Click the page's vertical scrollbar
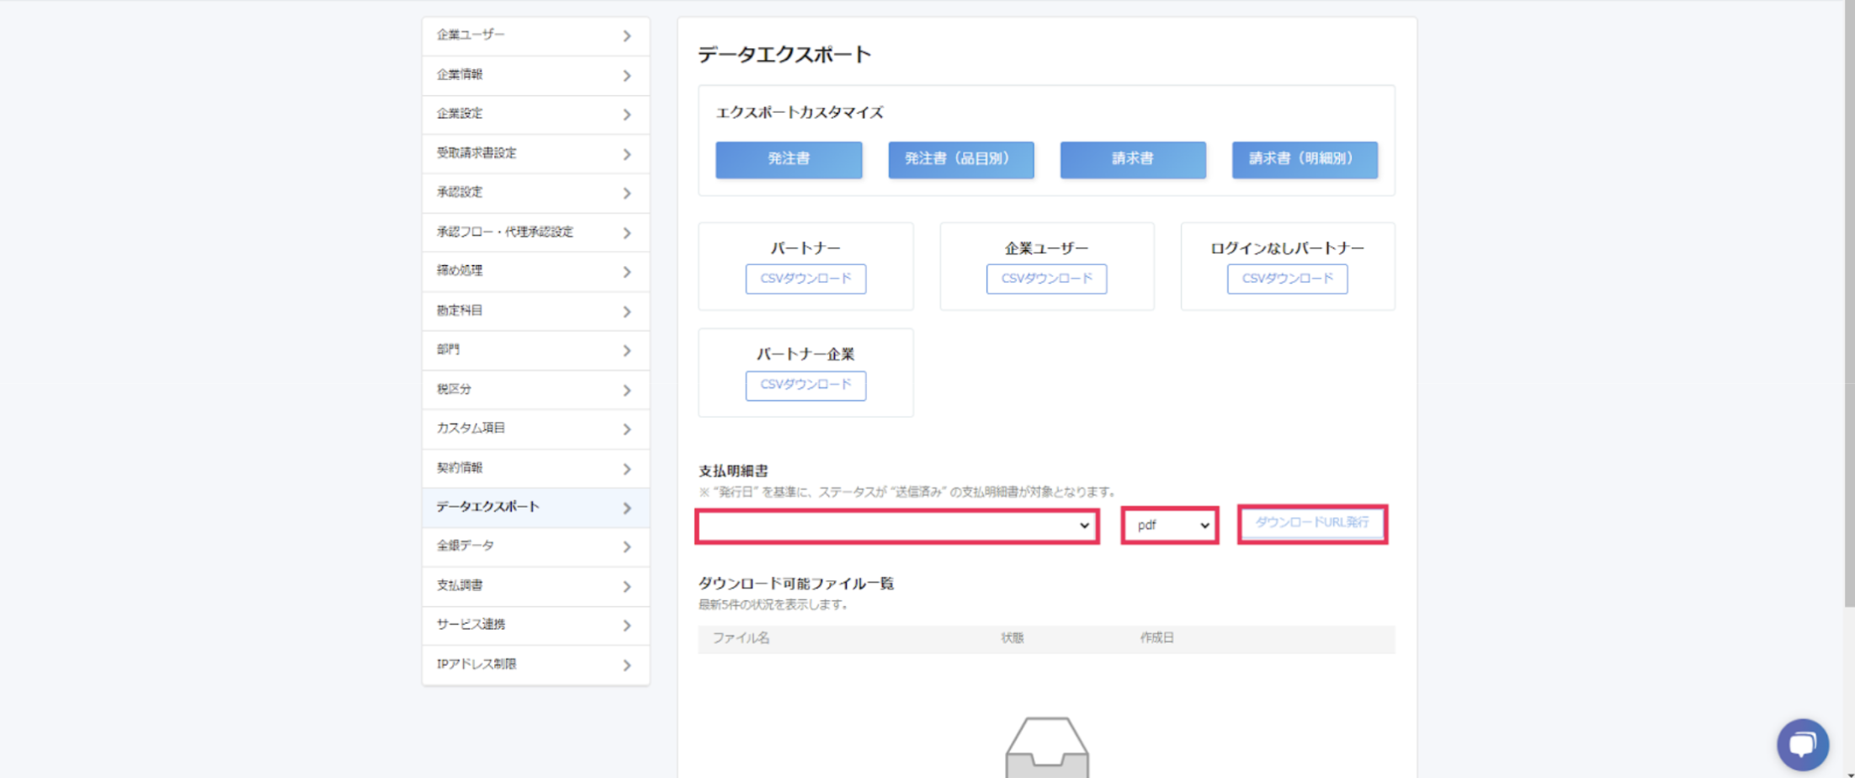1855x778 pixels. 1849,303
